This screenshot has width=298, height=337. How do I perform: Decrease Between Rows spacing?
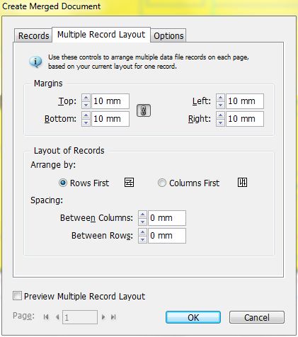pyautogui.click(x=142, y=239)
